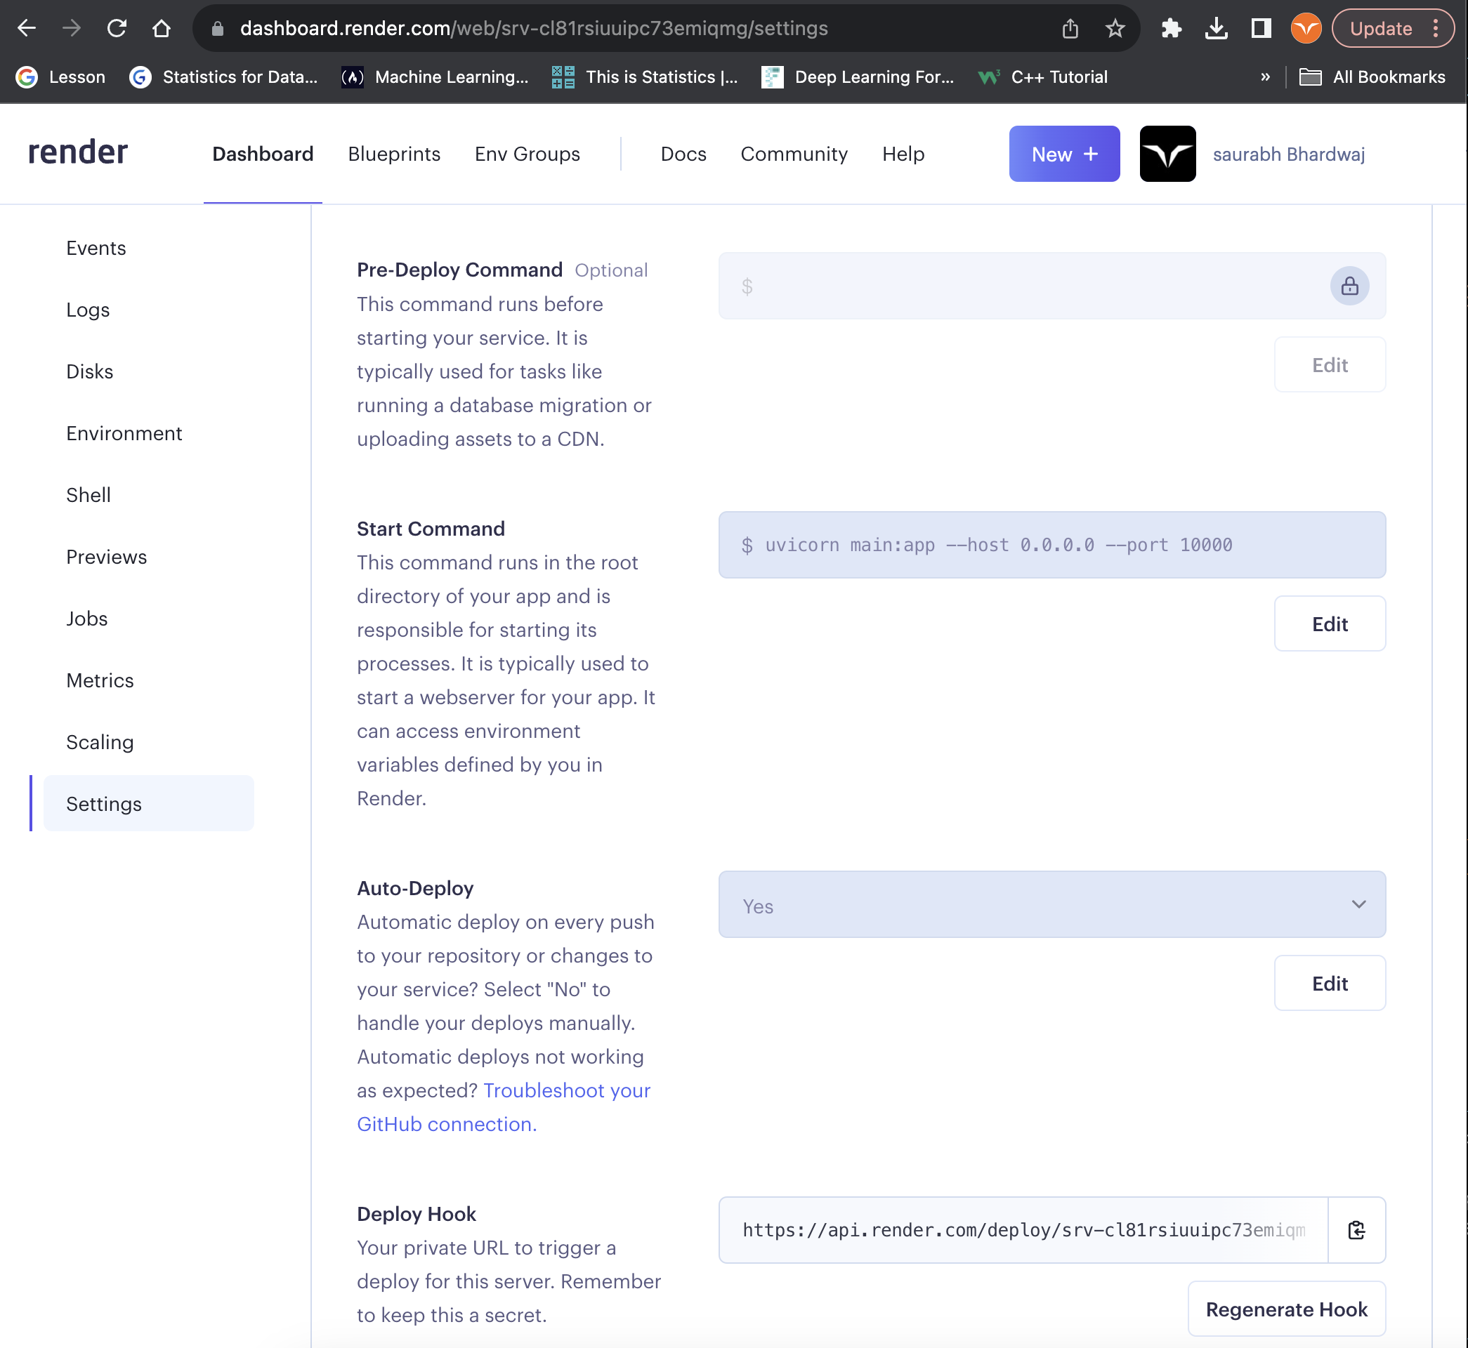Image resolution: width=1468 pixels, height=1348 pixels.
Task: Open Logs in the sidebar
Action: click(x=88, y=310)
